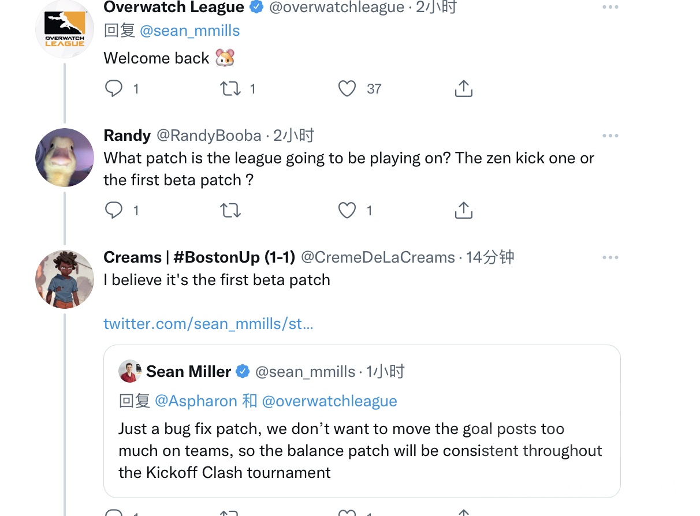Like the Overwatch League reply
Screen dimensions: 700x516
click(347, 88)
